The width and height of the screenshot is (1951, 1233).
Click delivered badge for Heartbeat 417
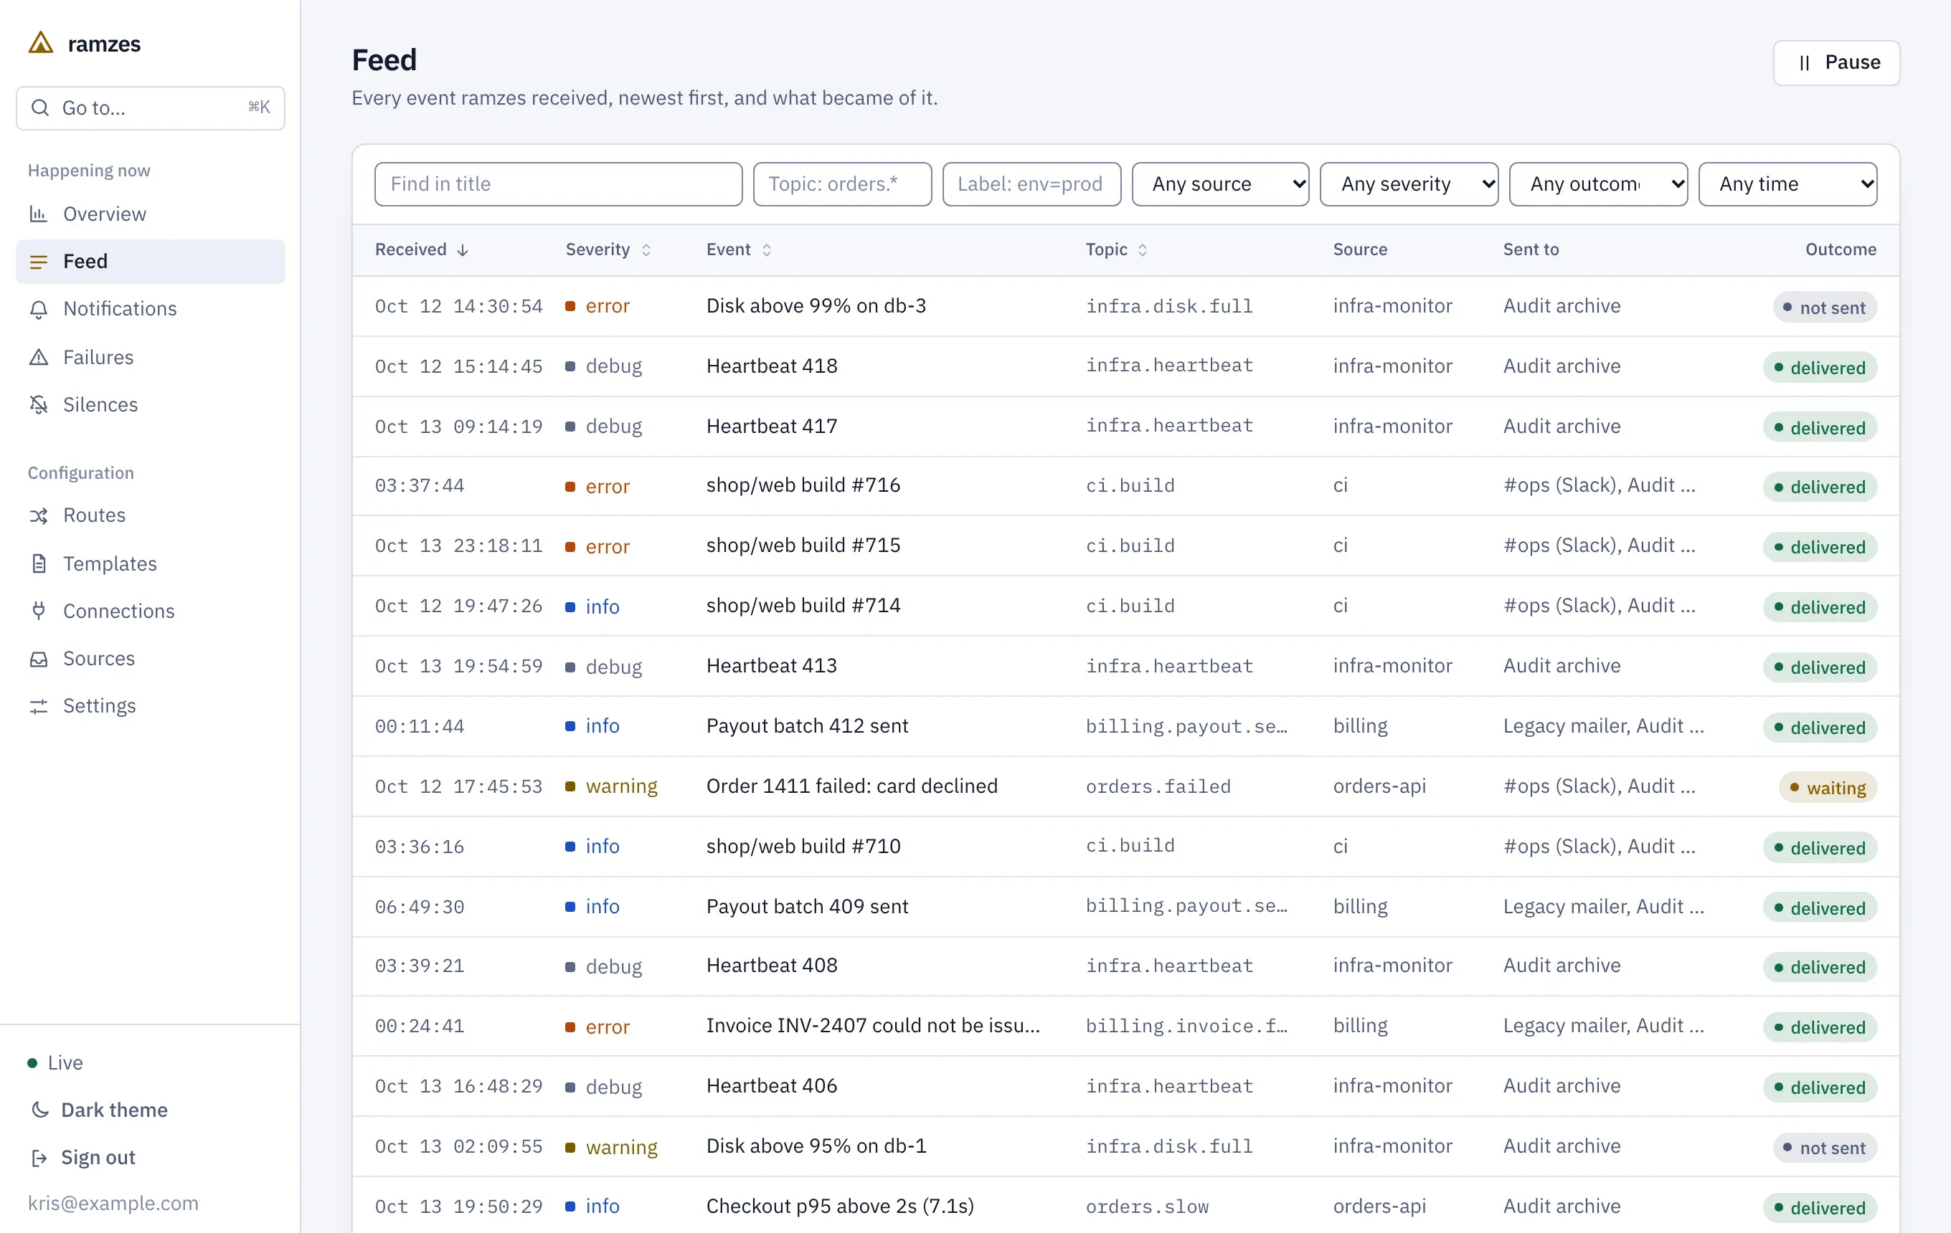point(1820,427)
